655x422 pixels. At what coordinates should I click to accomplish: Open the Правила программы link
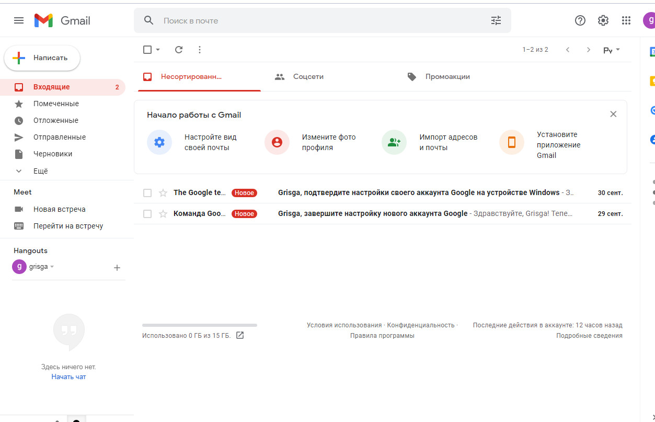382,336
